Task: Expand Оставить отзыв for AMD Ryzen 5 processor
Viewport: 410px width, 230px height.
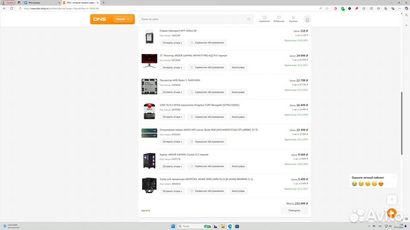Action: pos(173,92)
